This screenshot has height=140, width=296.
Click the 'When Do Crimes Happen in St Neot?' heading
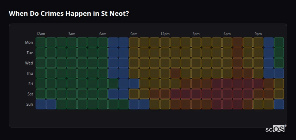pyautogui.click(x=69, y=14)
